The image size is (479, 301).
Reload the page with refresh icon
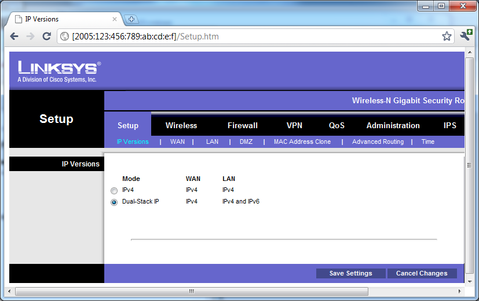pyautogui.click(x=47, y=37)
